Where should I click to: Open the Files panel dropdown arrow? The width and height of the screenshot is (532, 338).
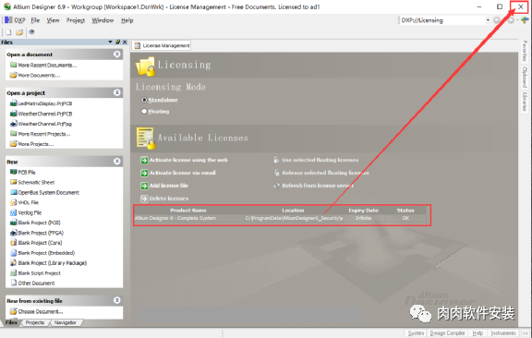click(110, 42)
